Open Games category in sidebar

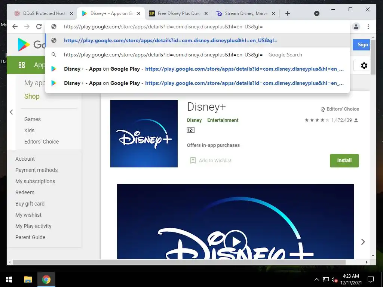coord(33,119)
